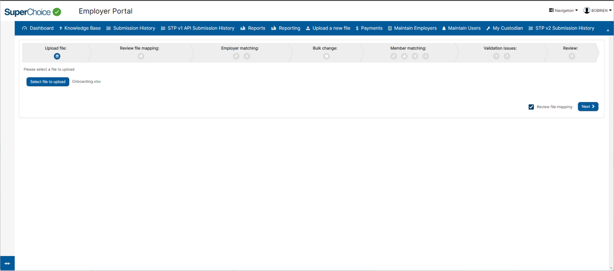Click the BOBRIEN user avatar icon
This screenshot has height=271, width=614.
pos(586,11)
